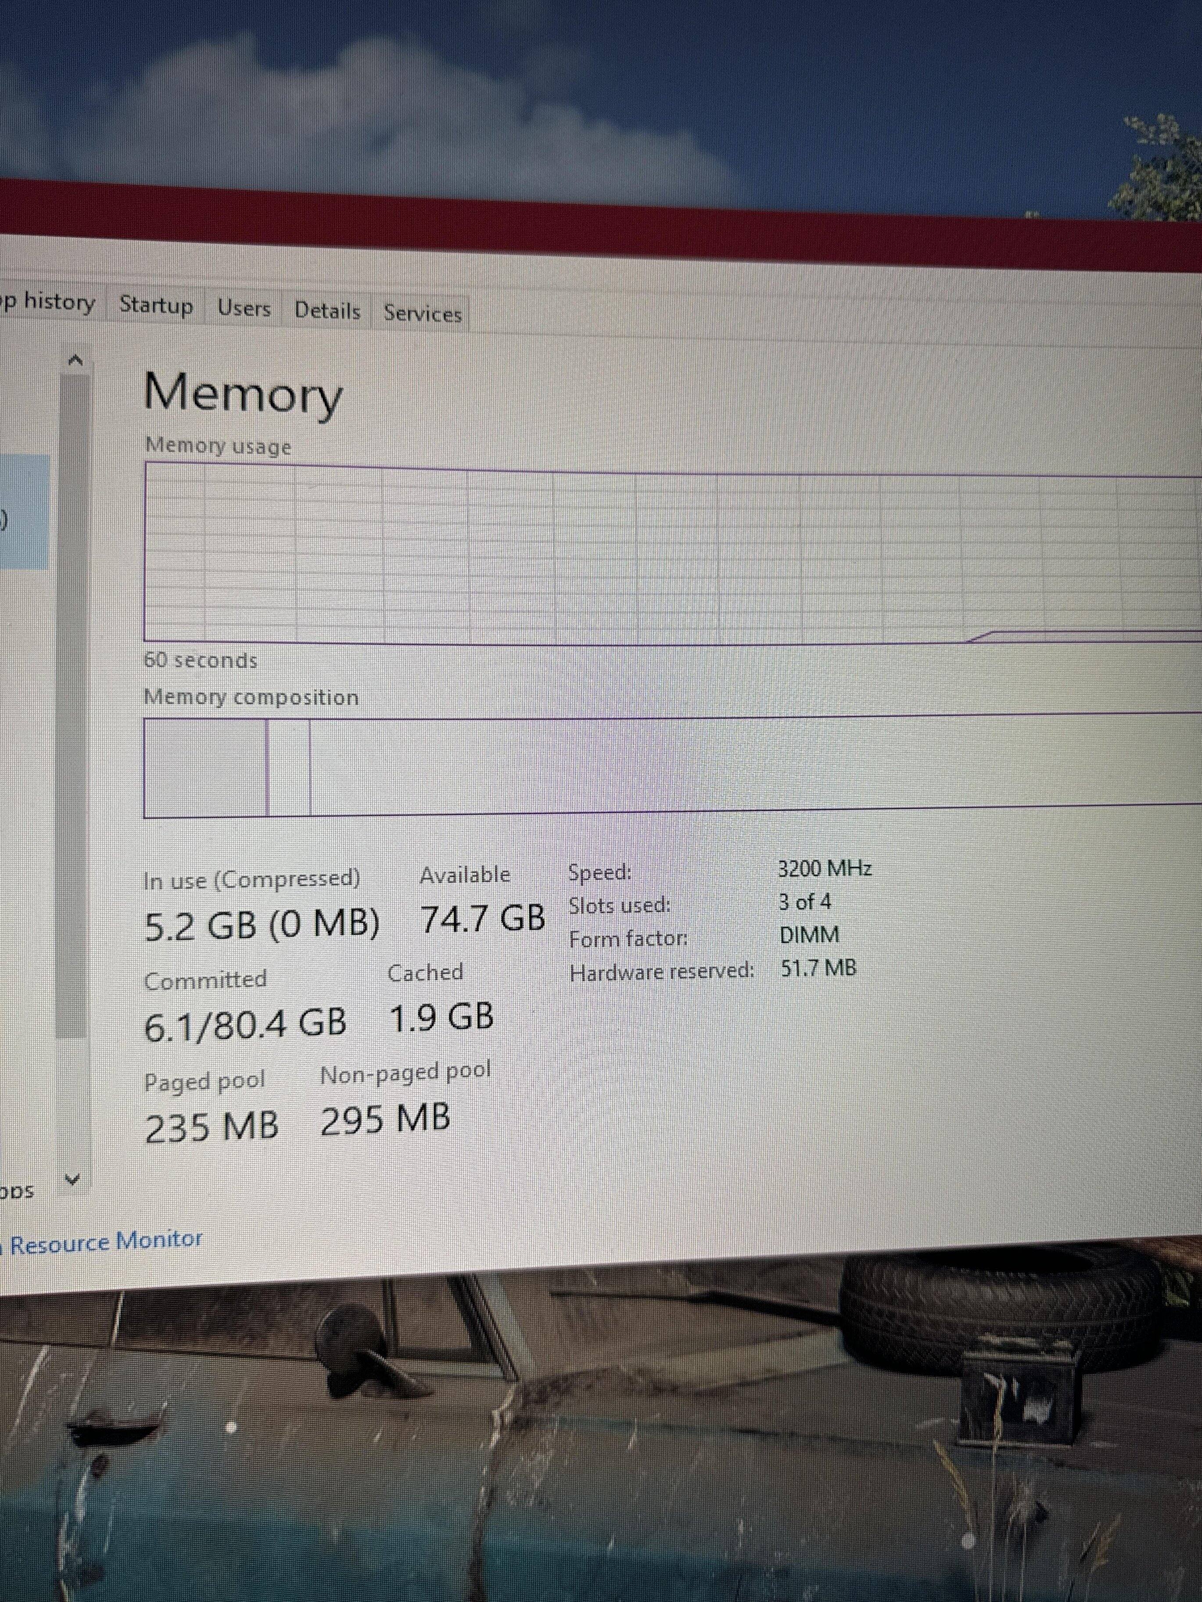Click the in-use segment of Memory composition
The image size is (1202, 1602).
(206, 768)
